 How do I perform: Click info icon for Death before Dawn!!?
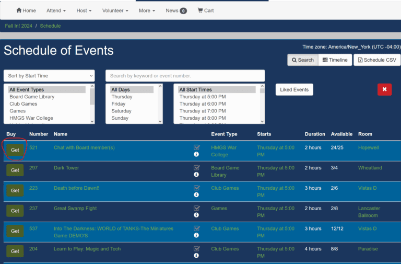click(196, 195)
